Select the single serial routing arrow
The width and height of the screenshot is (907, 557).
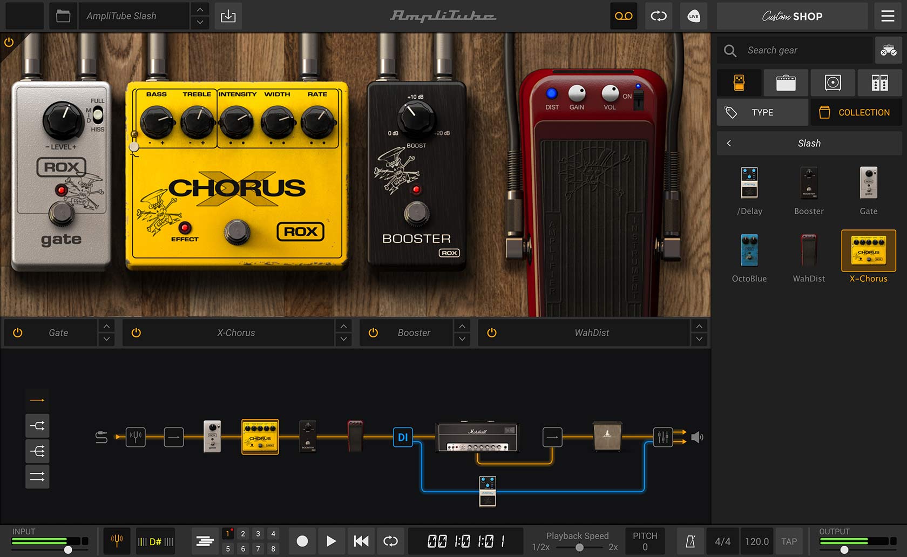click(37, 400)
